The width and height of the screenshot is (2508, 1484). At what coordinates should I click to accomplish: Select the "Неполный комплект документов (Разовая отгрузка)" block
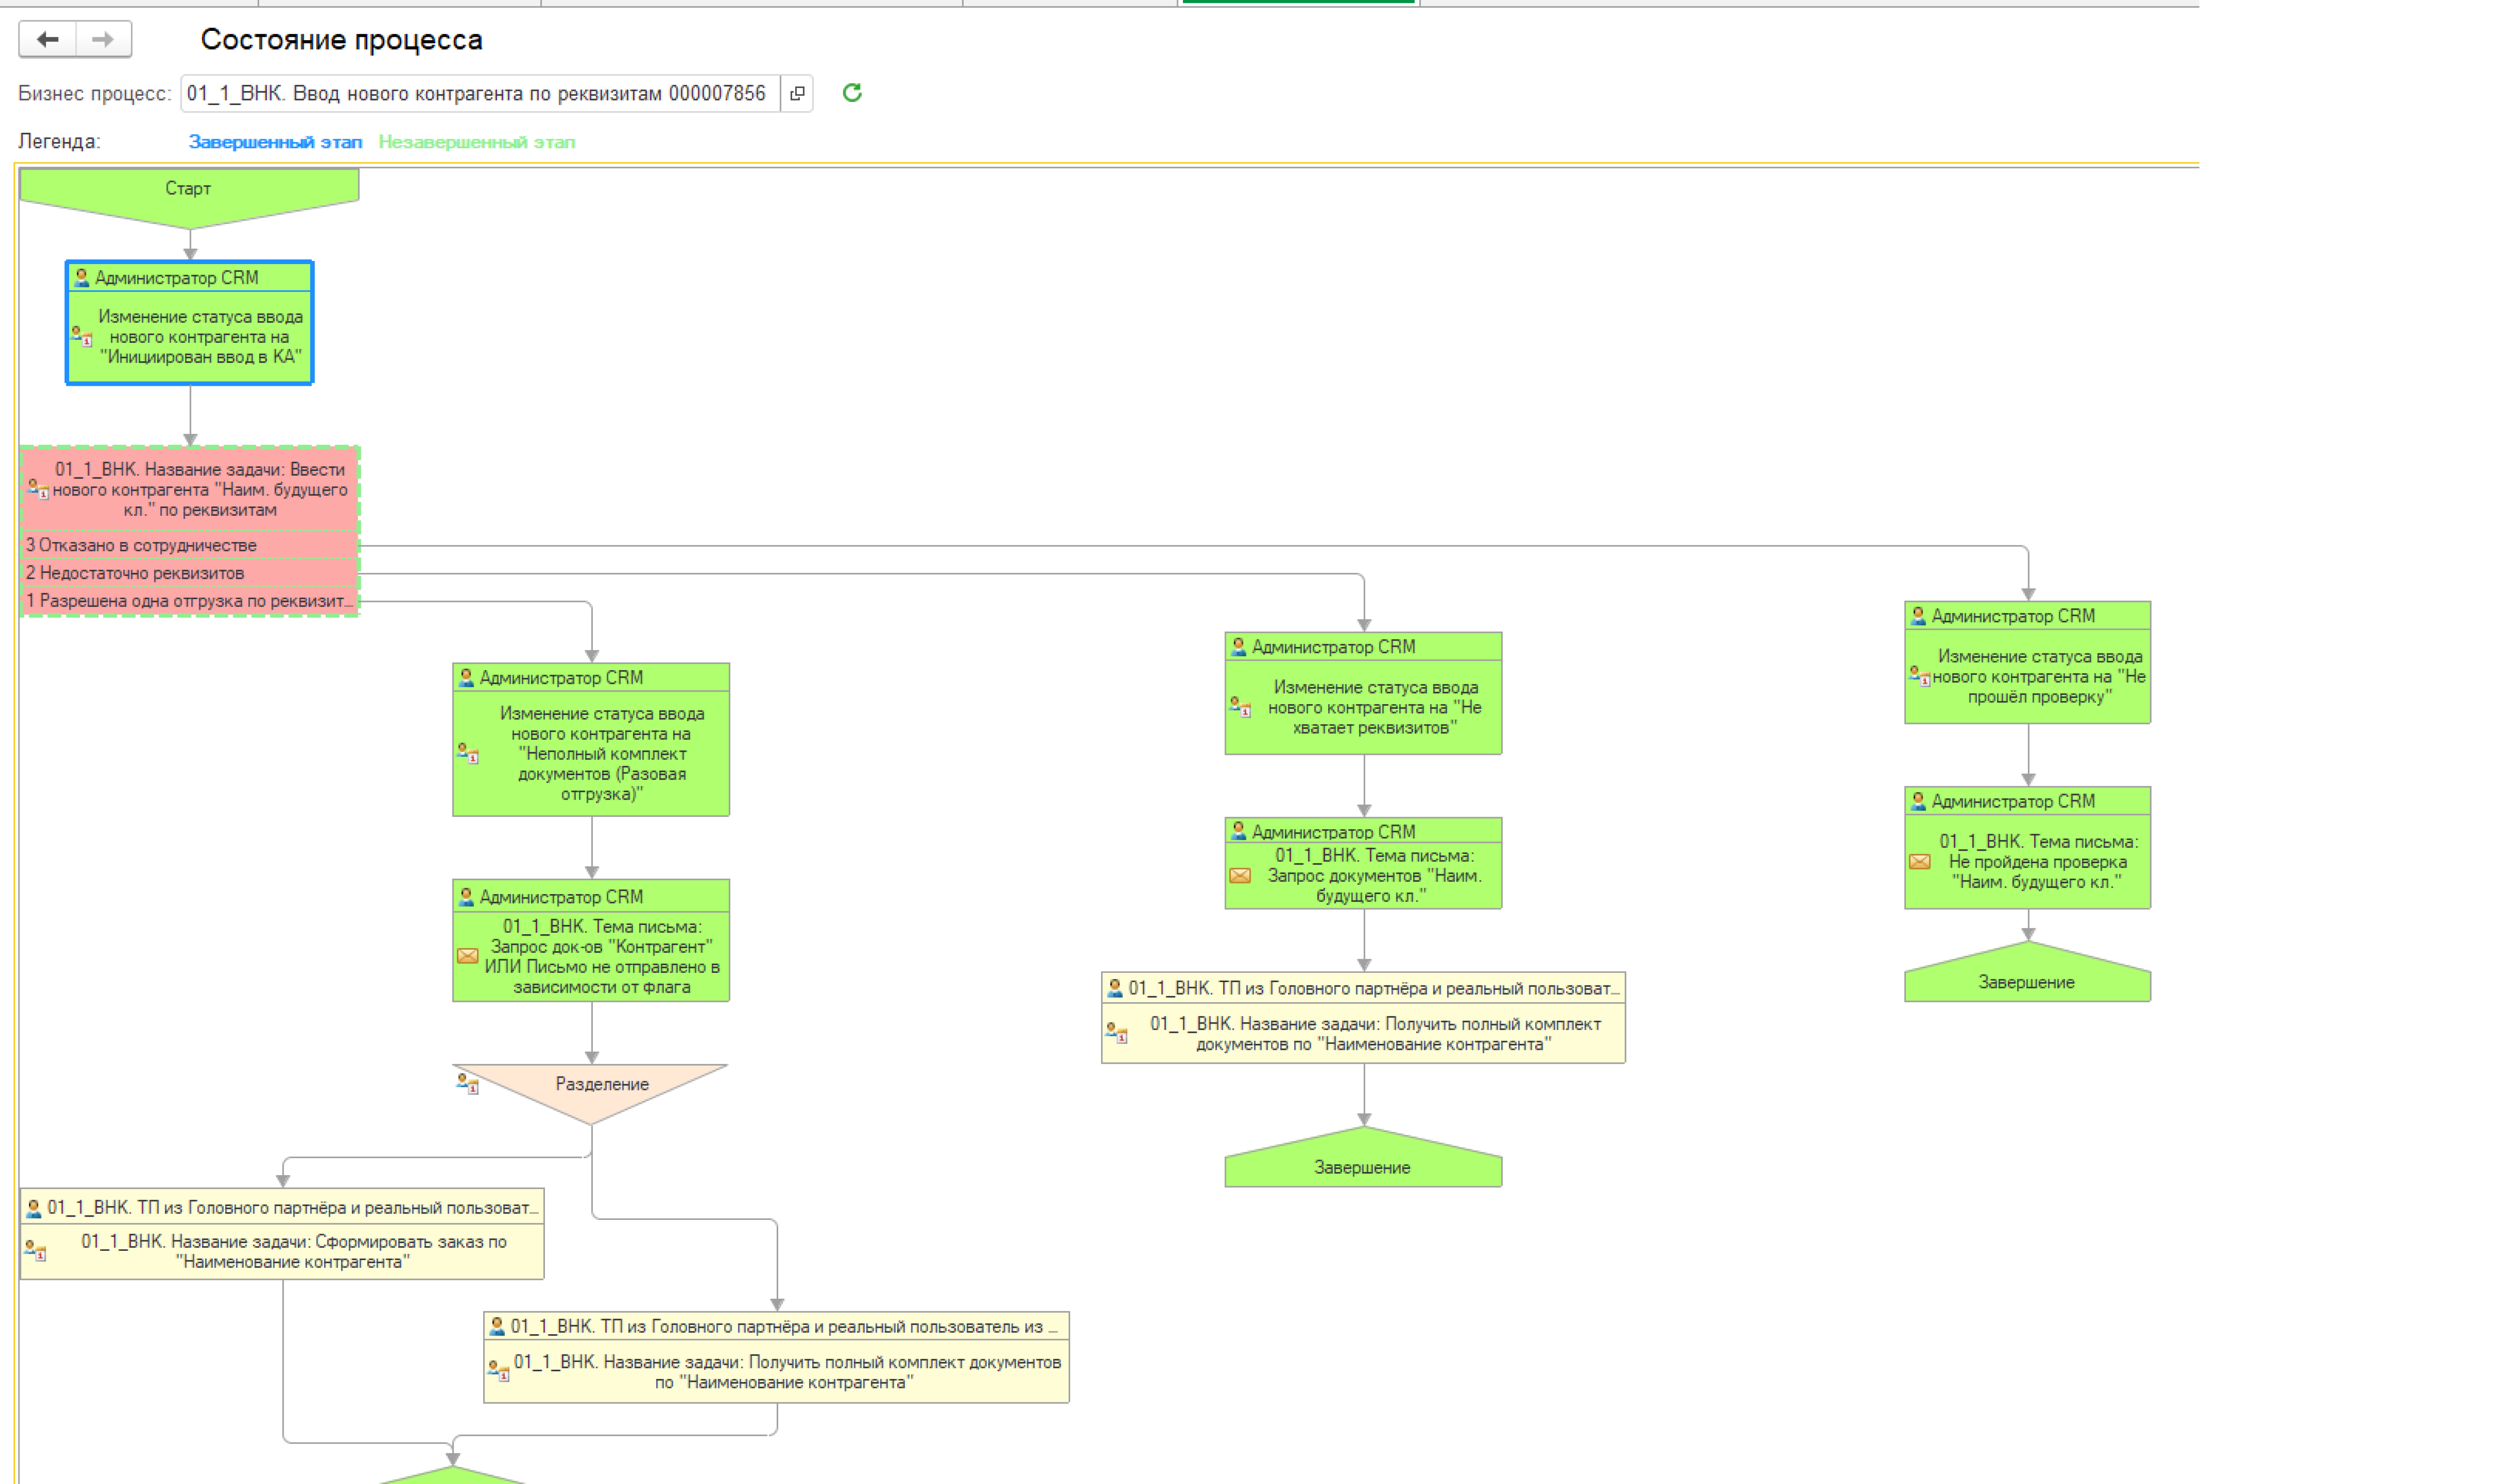click(591, 740)
